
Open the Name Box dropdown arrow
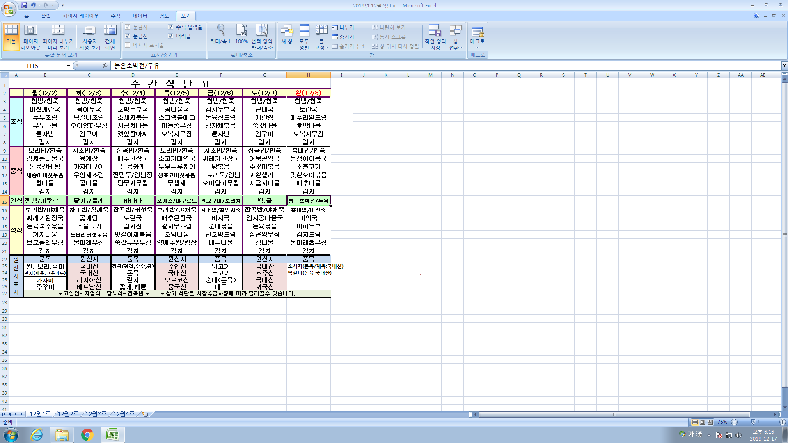point(69,66)
